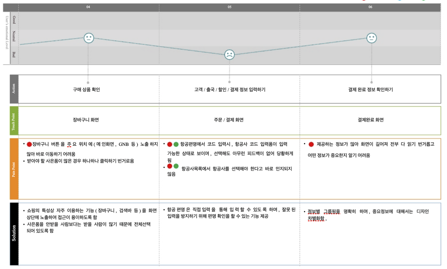This screenshot has width=447, height=269.
Task: Click the Neutral emotional level label
Action: click(x=14, y=36)
